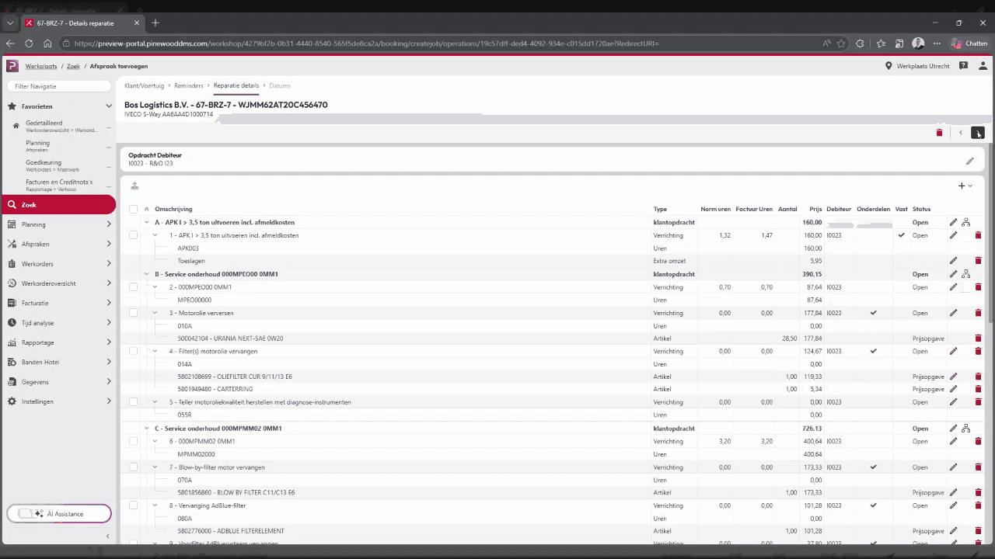Switch to the Reminders step
The image size is (995, 559).
point(189,85)
